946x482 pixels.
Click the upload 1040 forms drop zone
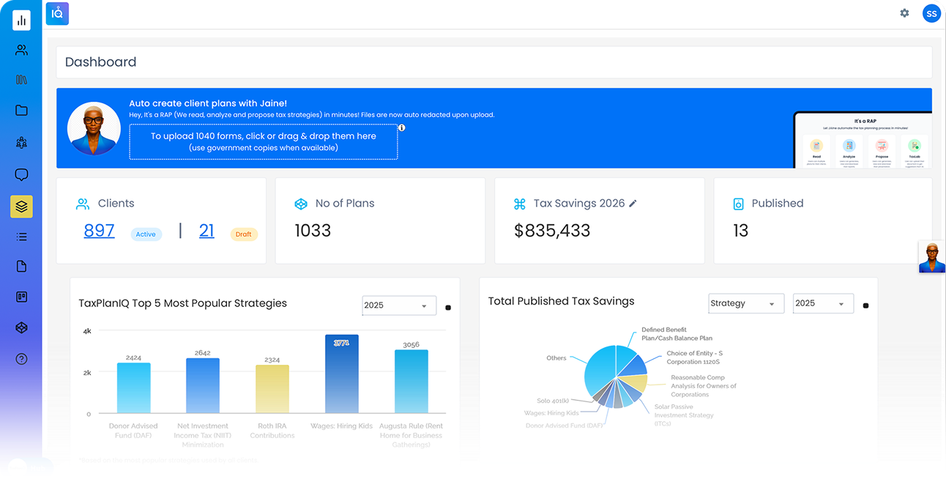[x=264, y=141]
